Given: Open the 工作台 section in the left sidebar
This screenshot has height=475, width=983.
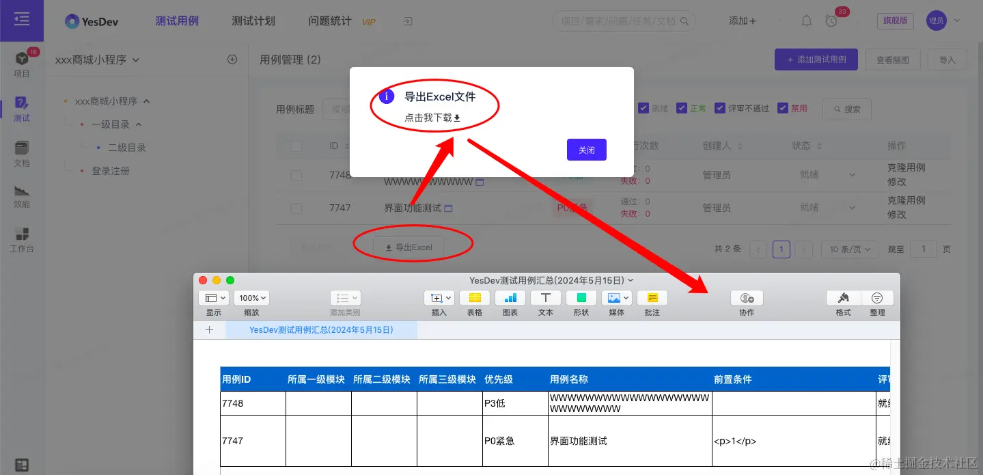Looking at the screenshot, I should click(22, 240).
